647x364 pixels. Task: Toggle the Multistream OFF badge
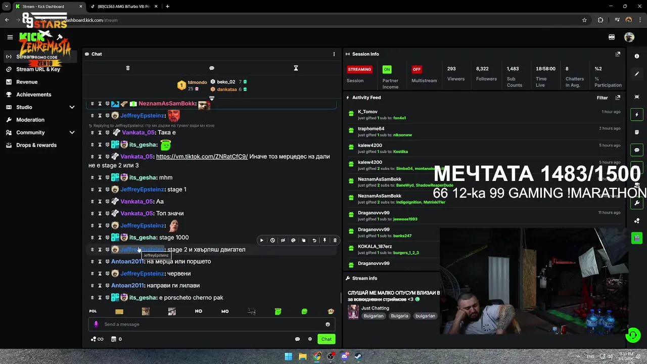coord(417,69)
